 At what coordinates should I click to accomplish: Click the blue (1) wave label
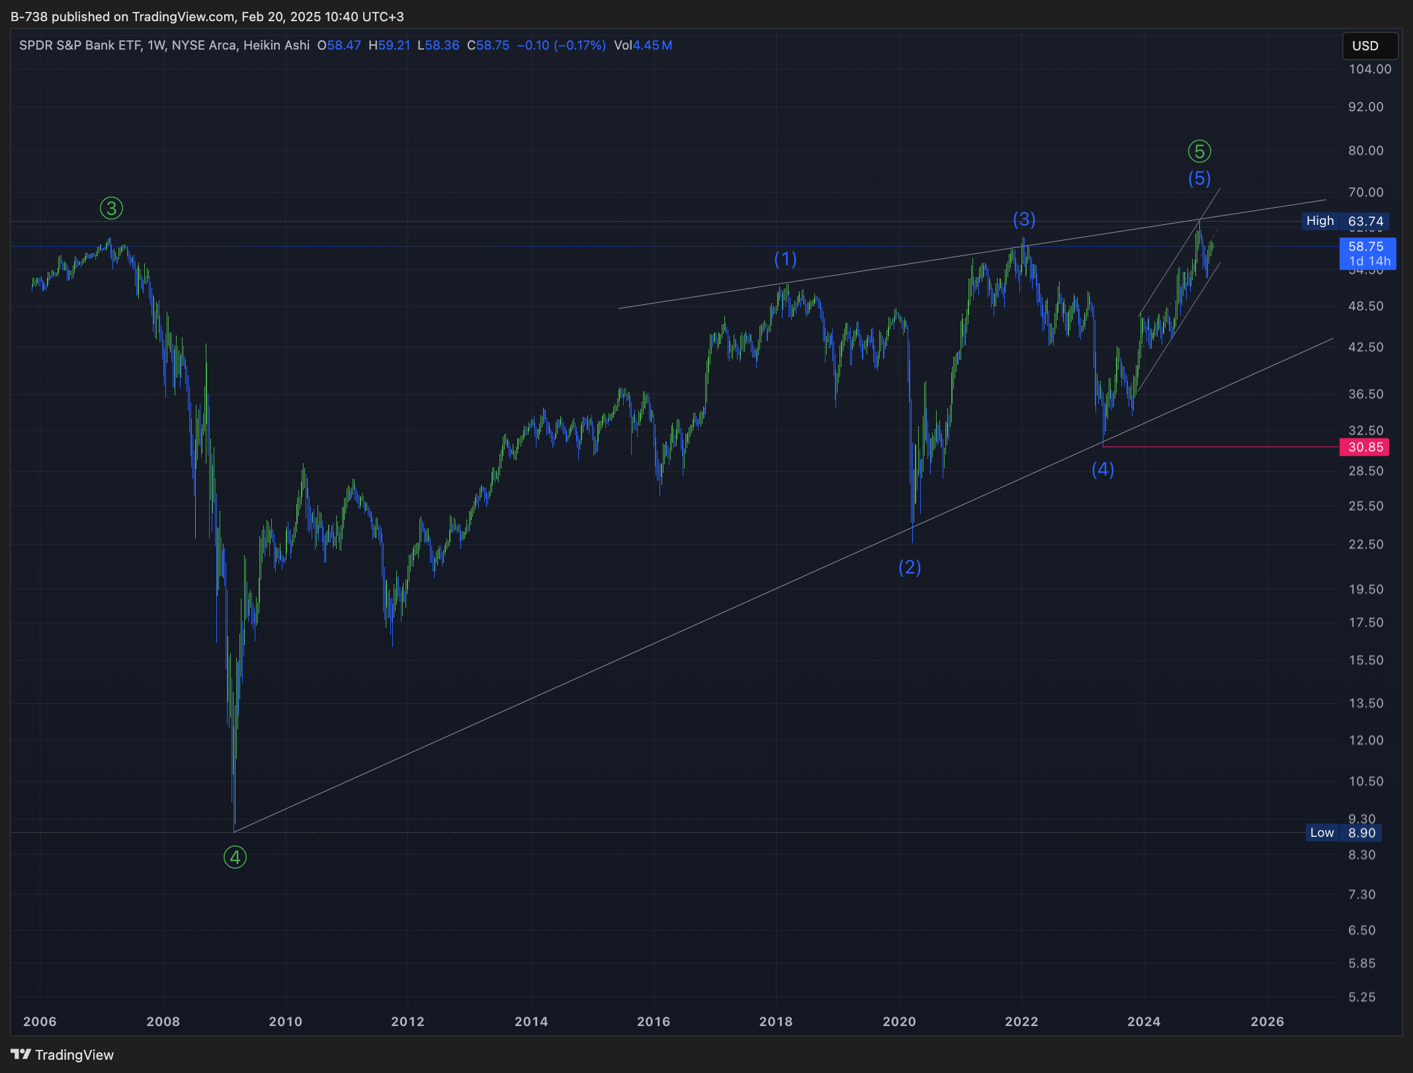[x=785, y=259]
